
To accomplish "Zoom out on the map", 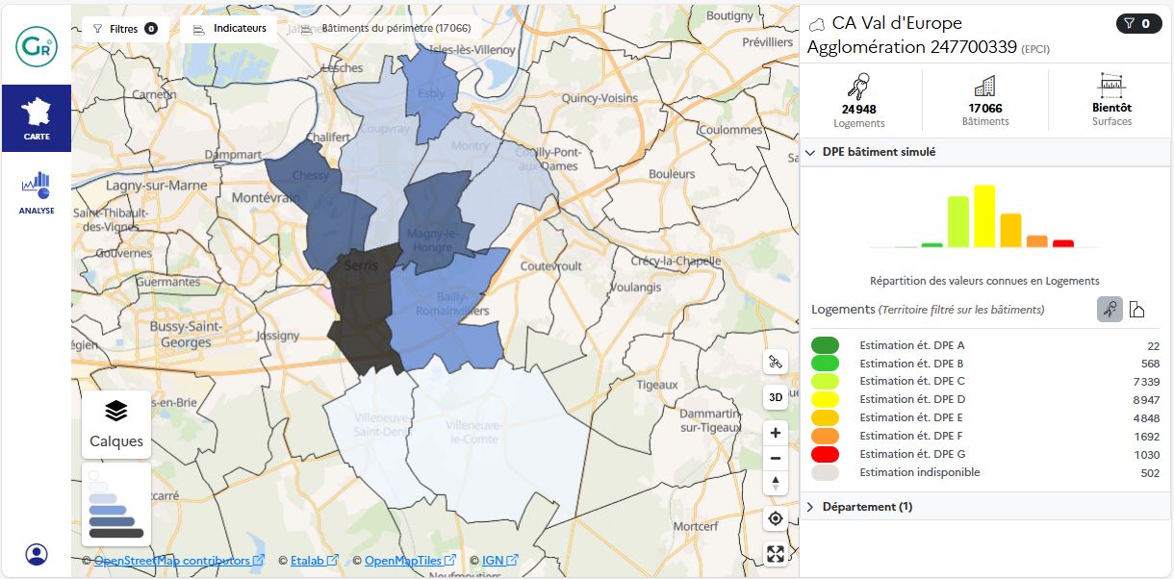I will click(775, 458).
